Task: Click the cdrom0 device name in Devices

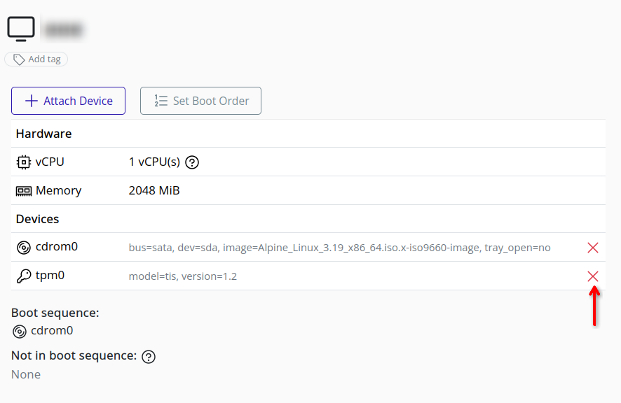Action: (x=57, y=247)
